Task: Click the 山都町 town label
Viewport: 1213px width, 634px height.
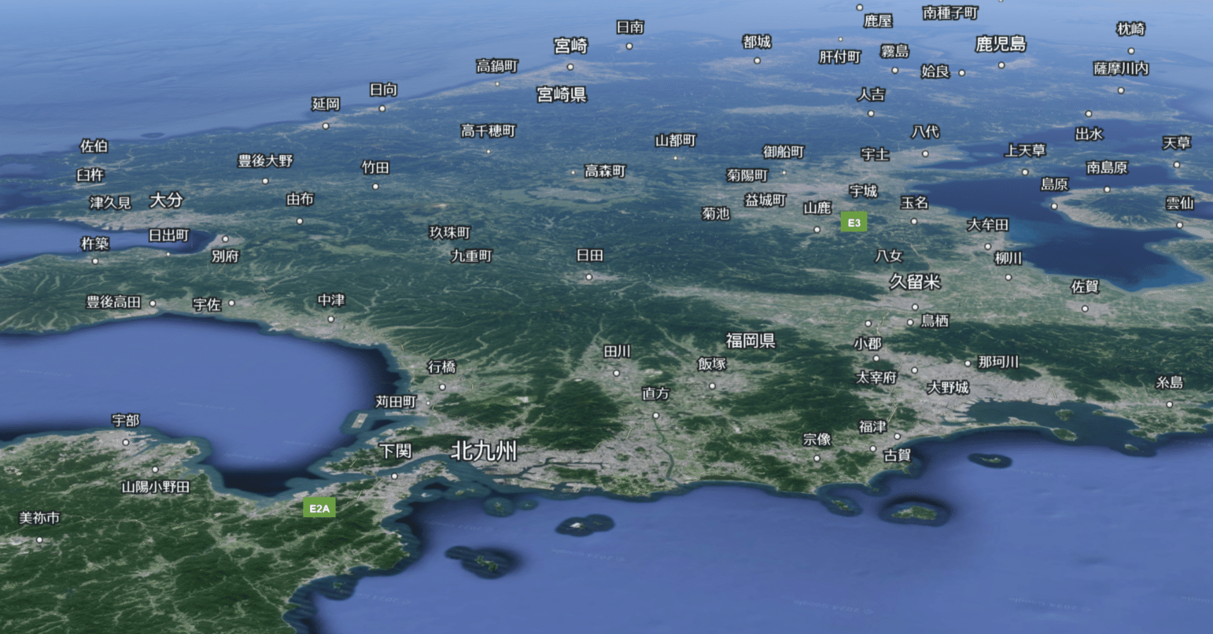Action: pyautogui.click(x=675, y=141)
